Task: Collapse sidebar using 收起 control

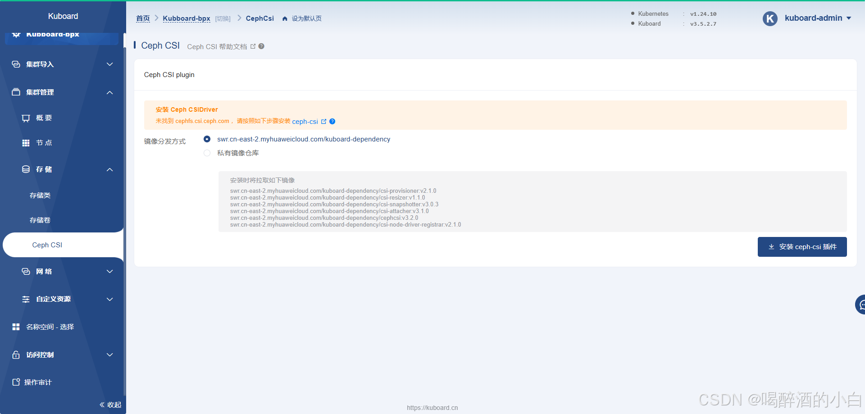Action: click(x=110, y=405)
